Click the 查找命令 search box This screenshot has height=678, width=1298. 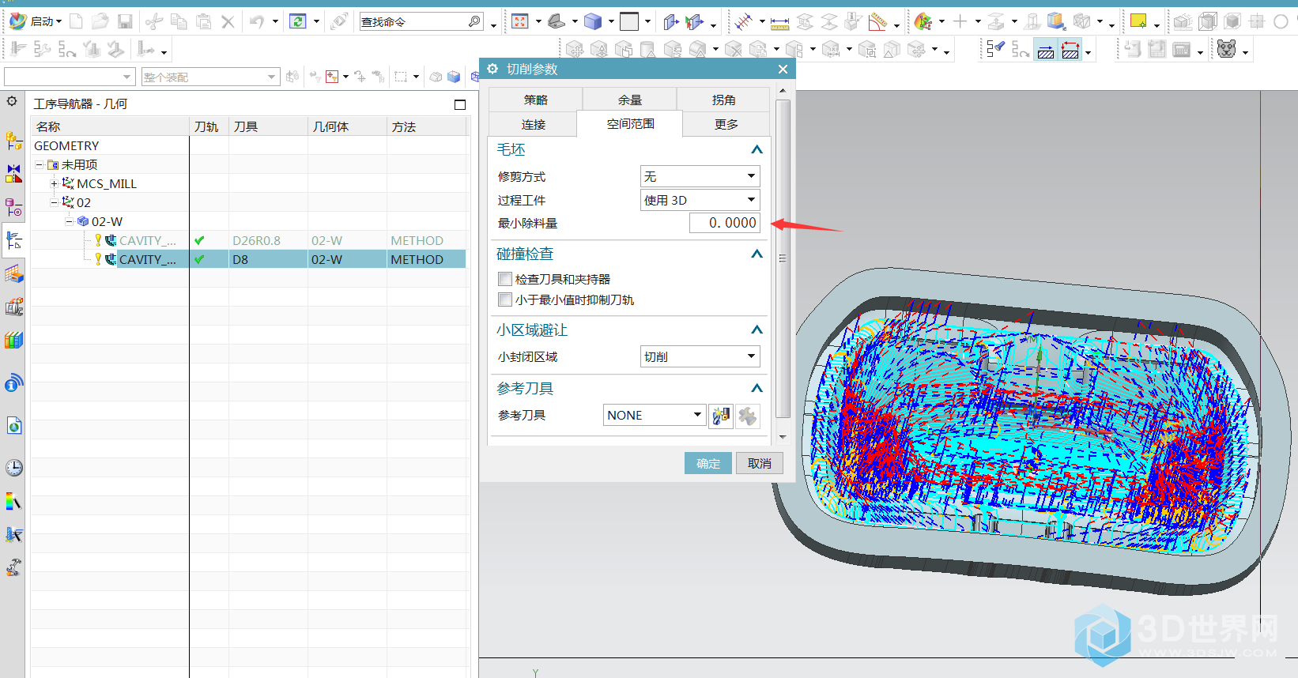click(421, 21)
